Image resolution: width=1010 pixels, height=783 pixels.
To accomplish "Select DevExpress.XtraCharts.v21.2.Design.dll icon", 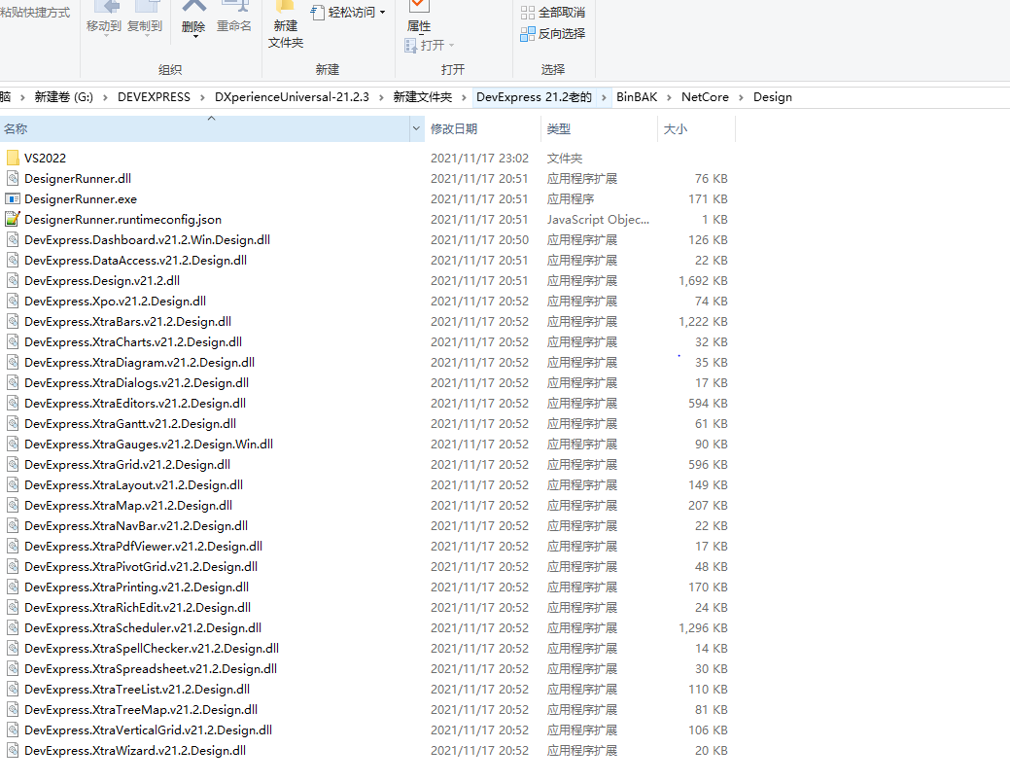I will [x=13, y=342].
